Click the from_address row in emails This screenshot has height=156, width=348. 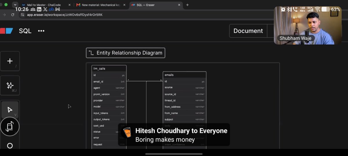click(x=184, y=107)
